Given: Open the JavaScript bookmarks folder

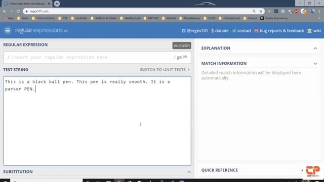Looking at the screenshot, I should 79,18.
